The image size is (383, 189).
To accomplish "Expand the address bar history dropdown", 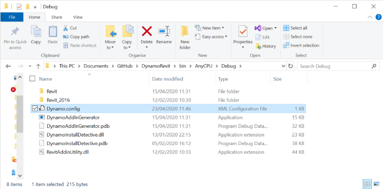I will 283,66.
